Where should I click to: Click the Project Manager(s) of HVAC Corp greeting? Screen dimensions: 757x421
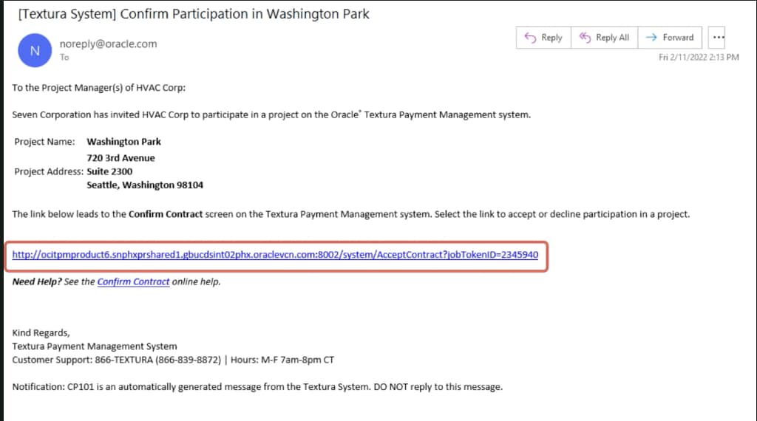[99, 87]
